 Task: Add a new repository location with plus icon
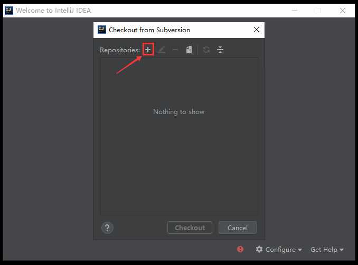pyautogui.click(x=148, y=49)
